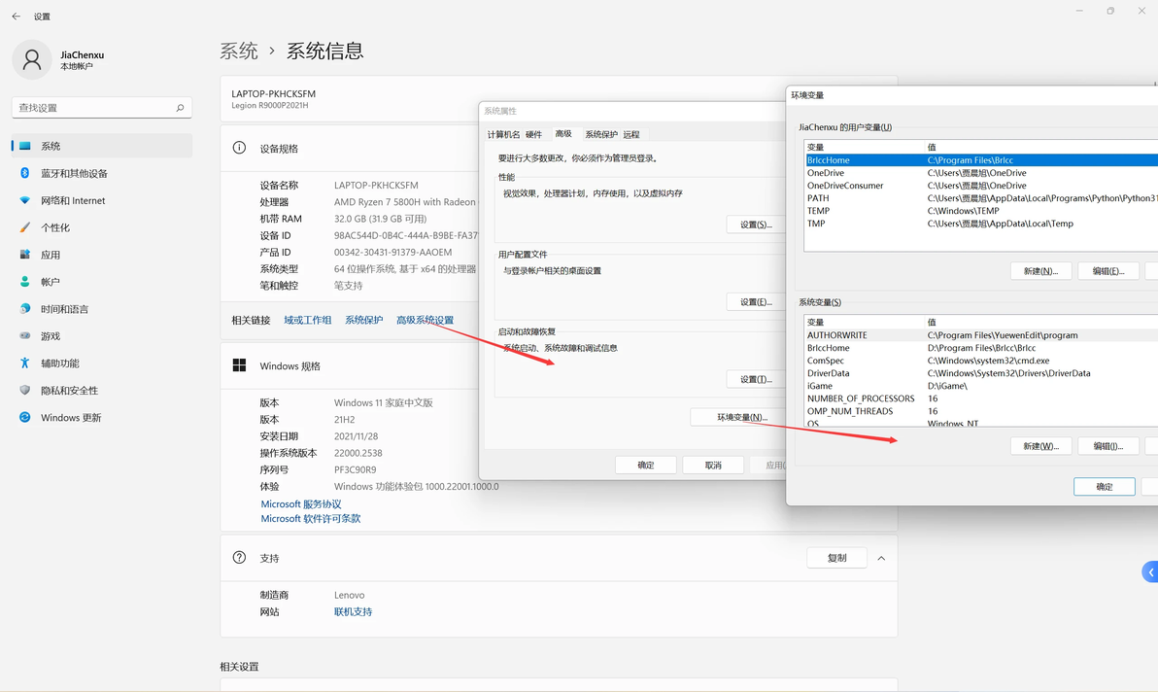
Task: Click the 查找设置 search field
Action: [102, 108]
